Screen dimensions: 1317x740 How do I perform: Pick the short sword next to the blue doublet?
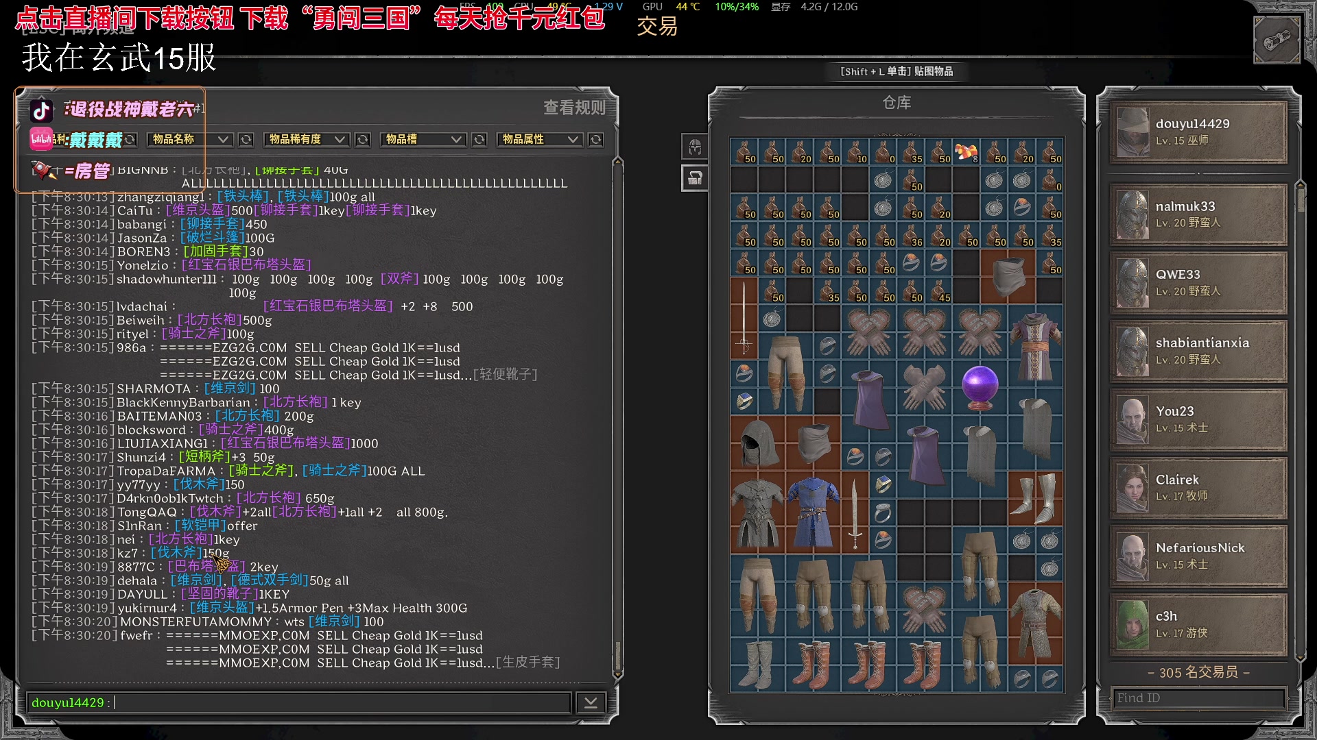855,512
